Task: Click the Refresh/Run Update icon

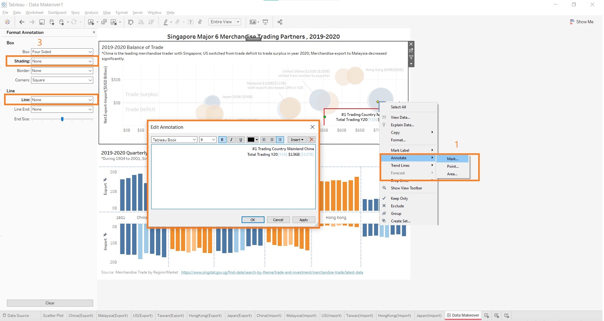Action: pos(74,22)
